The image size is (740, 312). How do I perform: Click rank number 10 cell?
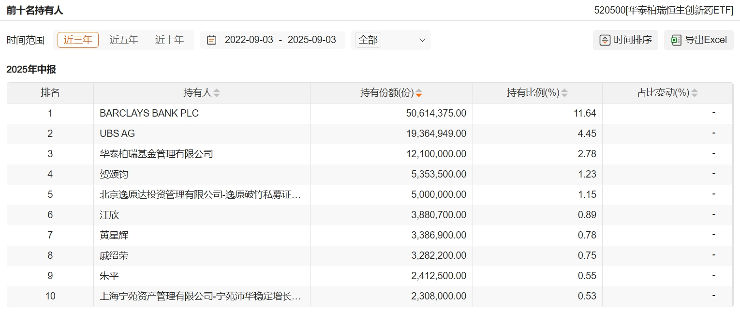click(x=50, y=296)
